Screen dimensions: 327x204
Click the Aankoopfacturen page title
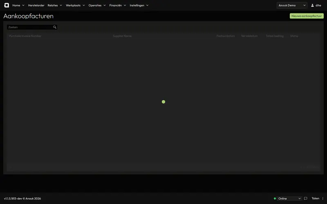pos(28,16)
